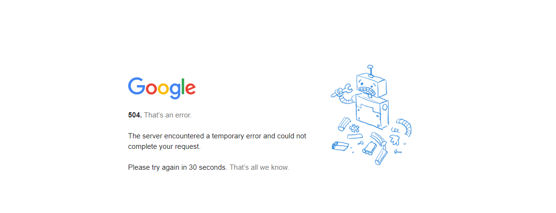Click the robot's box-shaped torso
Viewport: 556px width, 213px height.
[x=372, y=111]
